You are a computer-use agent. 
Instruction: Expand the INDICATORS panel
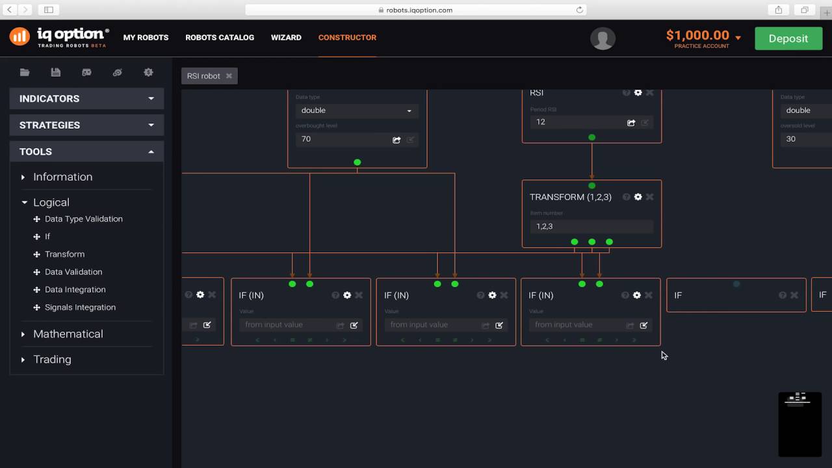pyautogui.click(x=86, y=99)
